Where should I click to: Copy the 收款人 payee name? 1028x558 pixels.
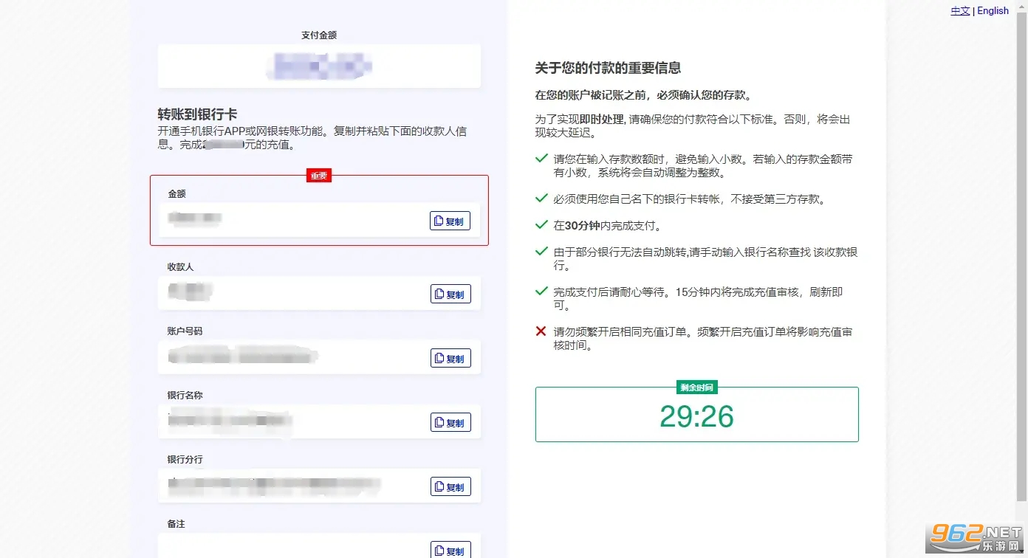tap(450, 294)
